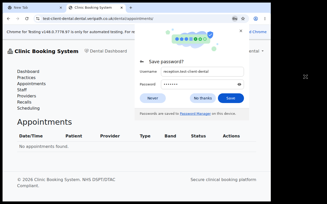327x204 pixels.
Task: Show password with the eye icon
Action: (239, 84)
